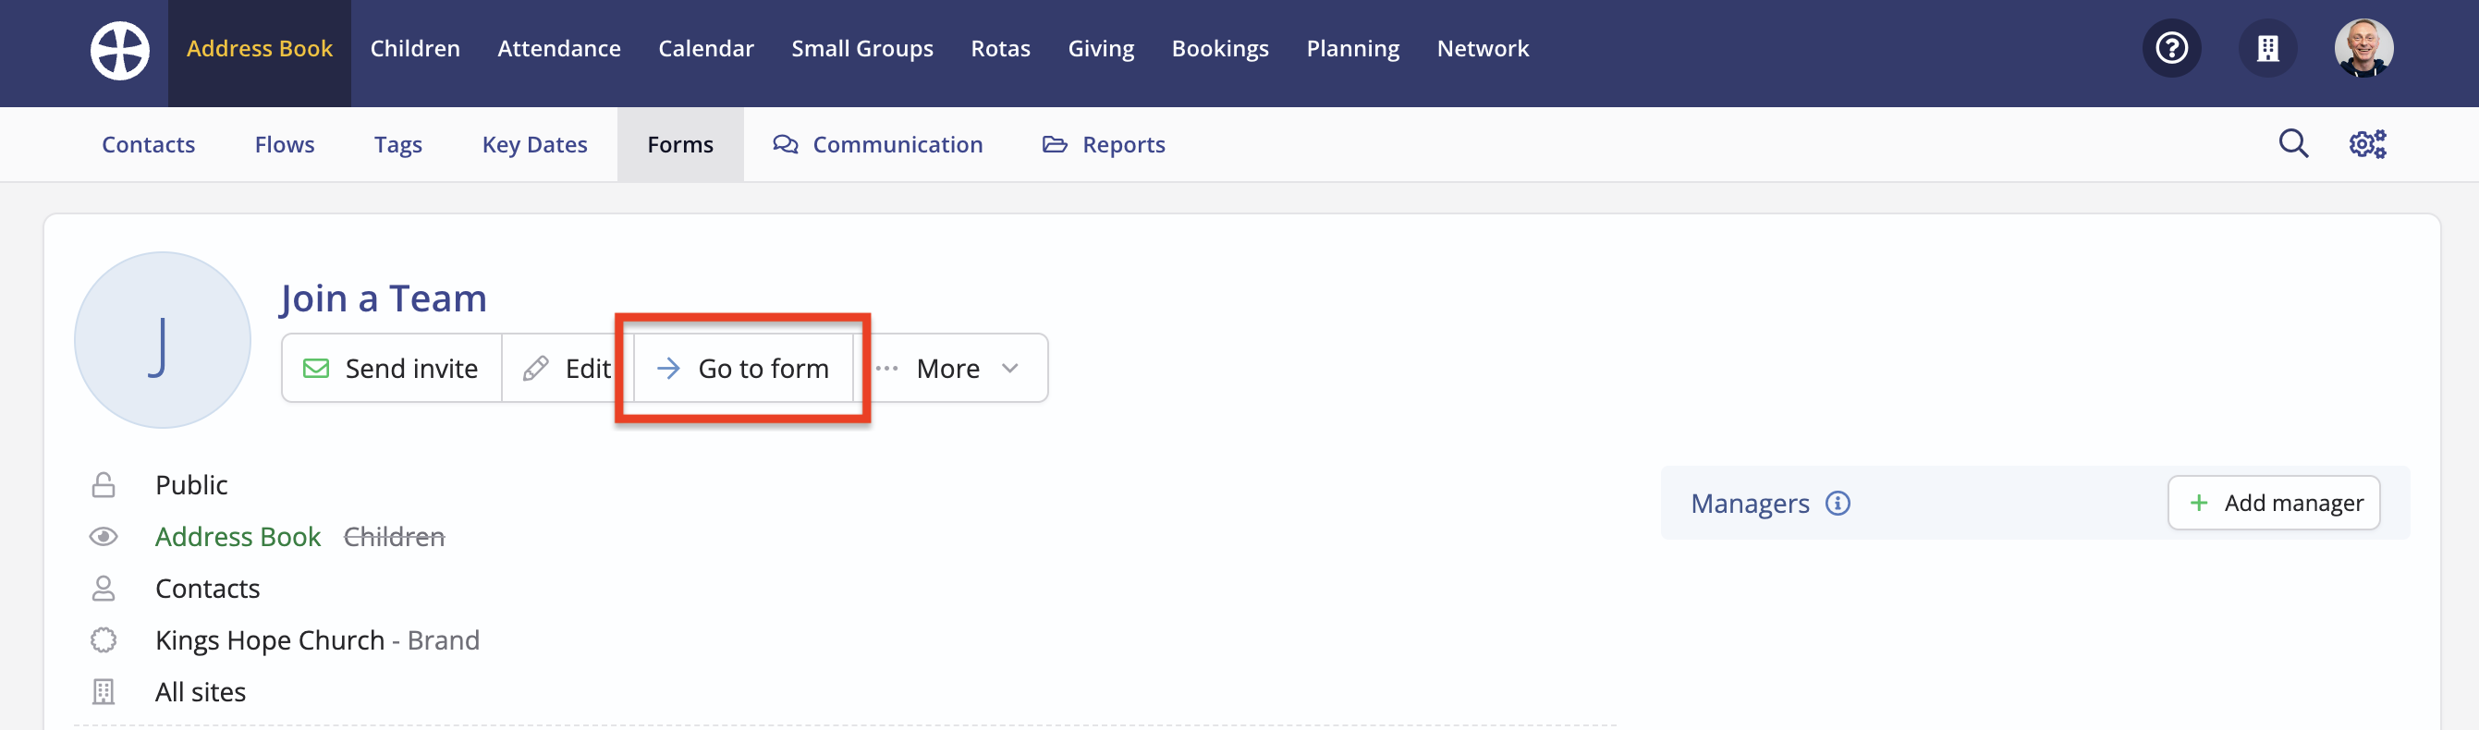2479x730 pixels.
Task: Open the Bookings module
Action: click(x=1219, y=48)
